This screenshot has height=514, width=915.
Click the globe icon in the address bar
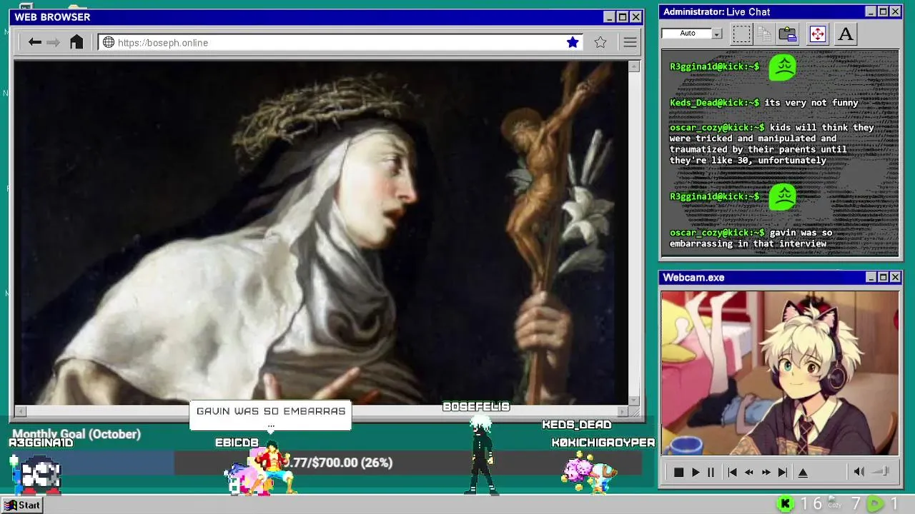(x=109, y=42)
